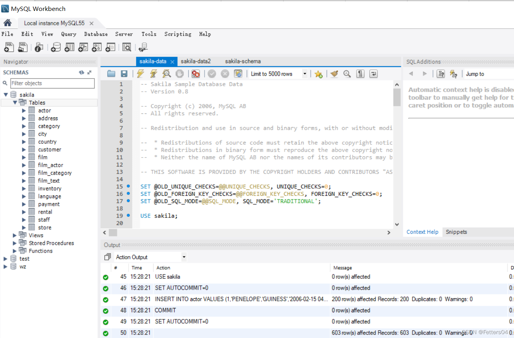The image size is (514, 338).
Task: Execute the SQL script with lightning icon
Action: click(x=140, y=74)
